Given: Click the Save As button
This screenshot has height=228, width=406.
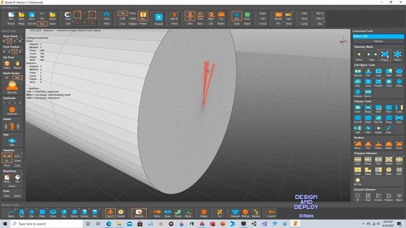Looking at the screenshot, I should pos(32,24).
